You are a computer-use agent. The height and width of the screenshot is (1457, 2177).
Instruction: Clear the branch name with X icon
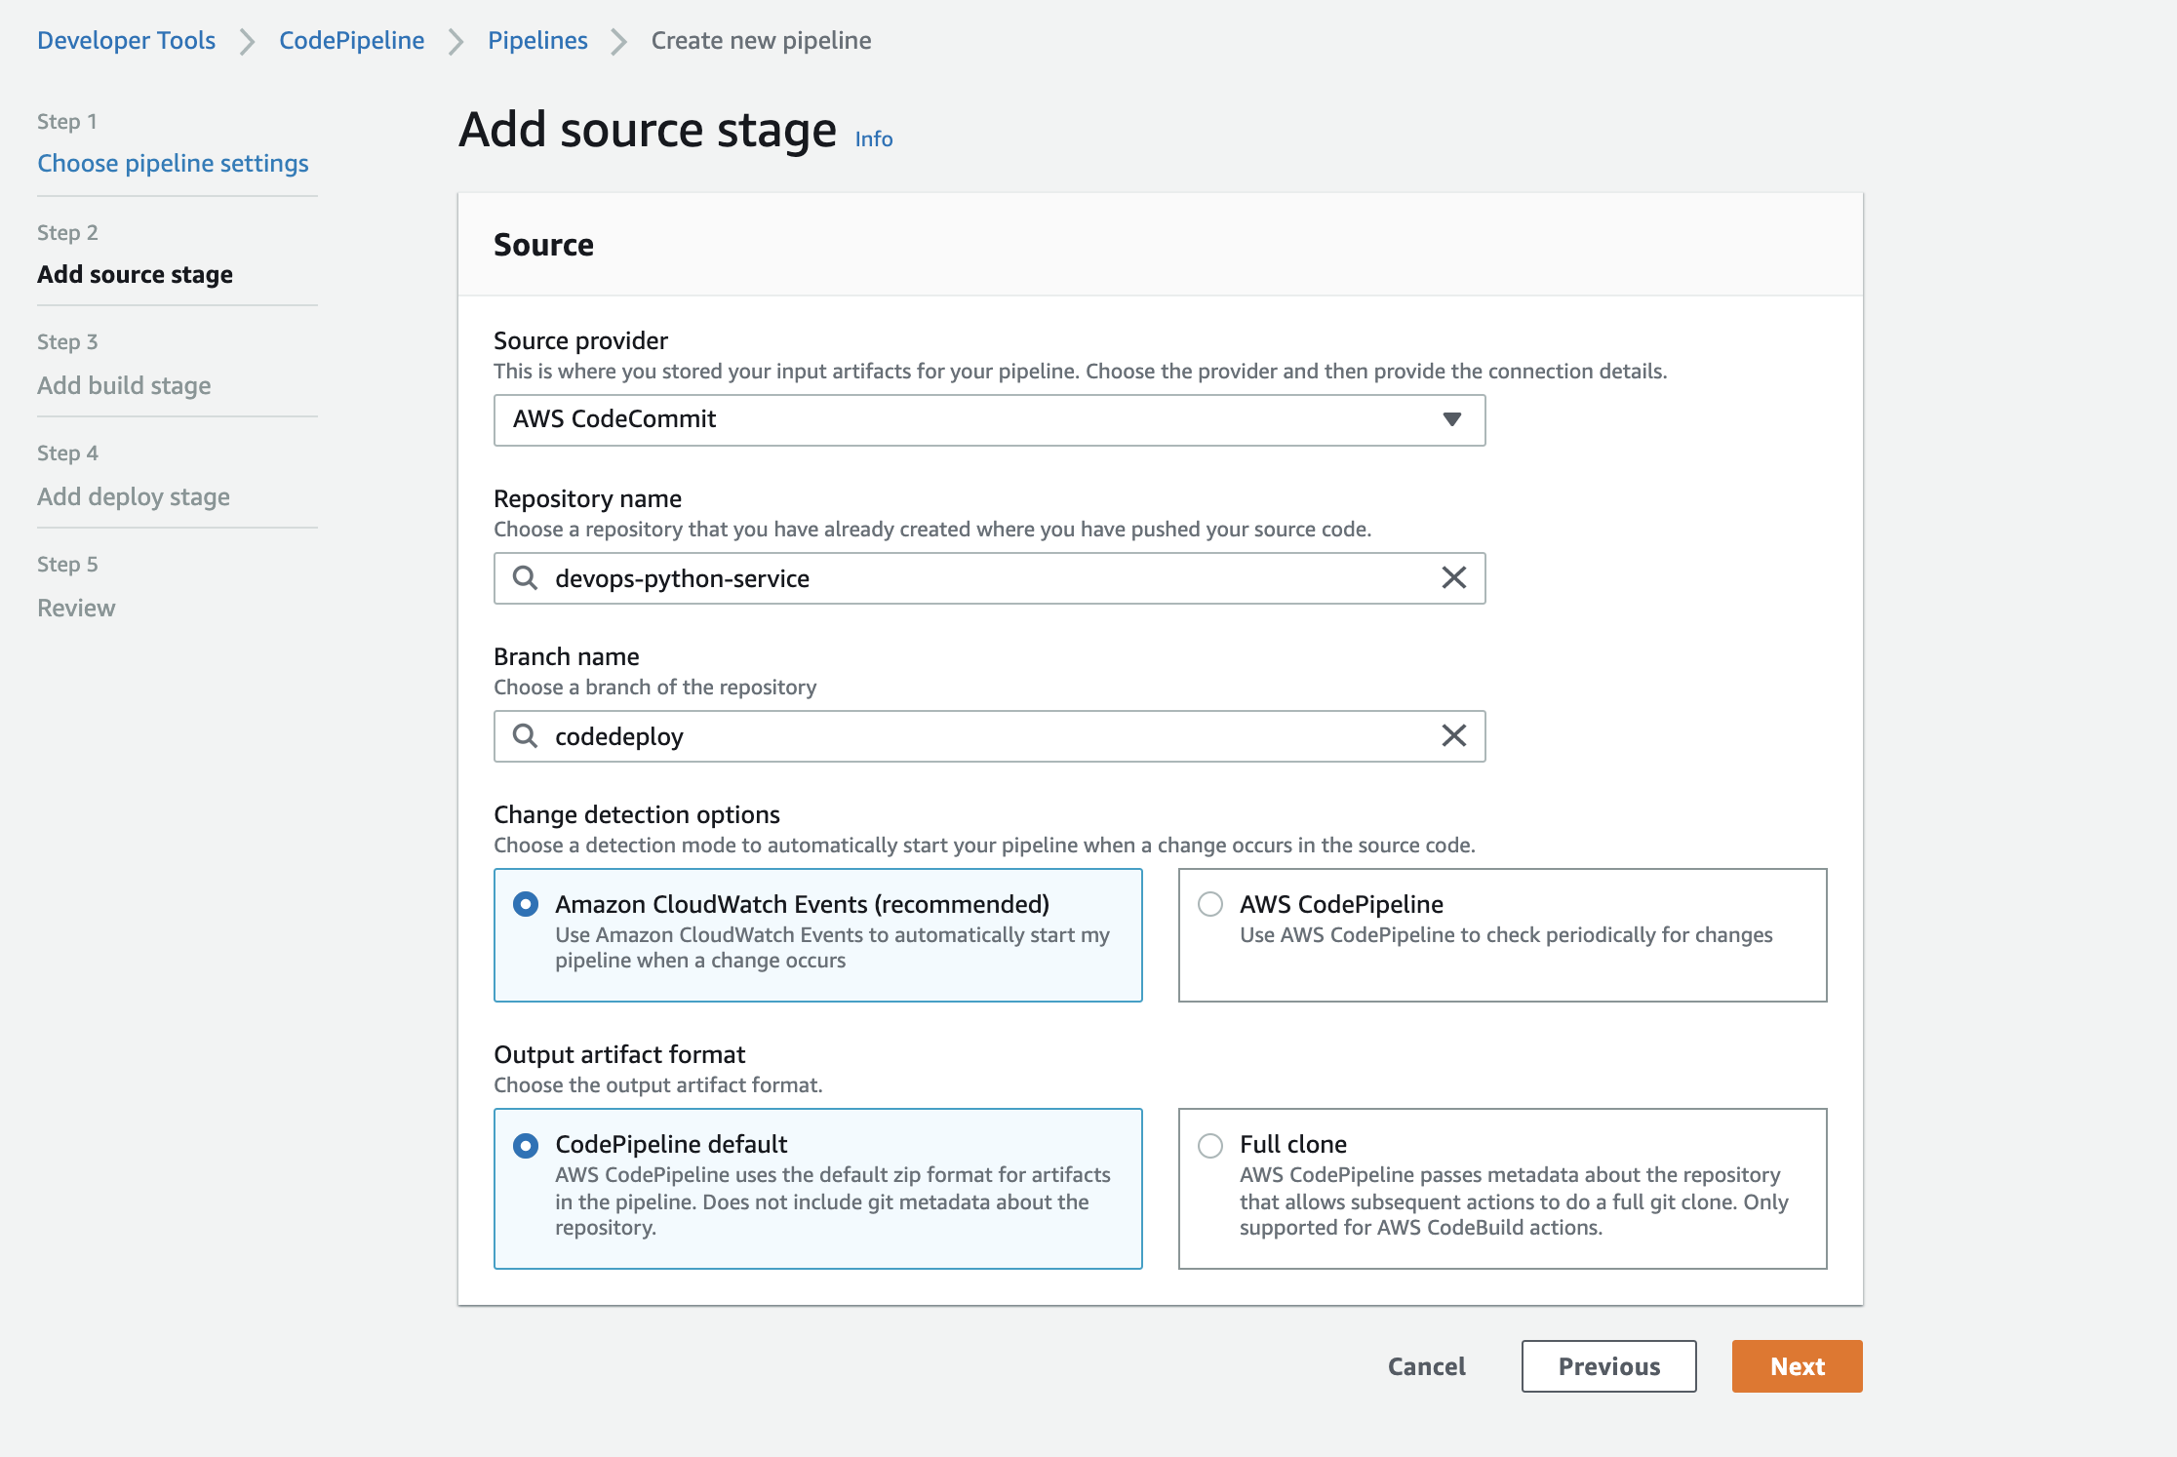[1453, 736]
